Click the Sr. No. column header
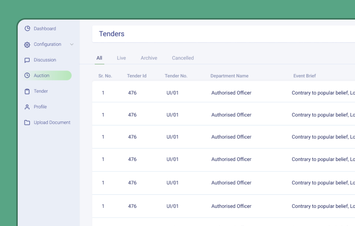The image size is (355, 226). click(105, 76)
